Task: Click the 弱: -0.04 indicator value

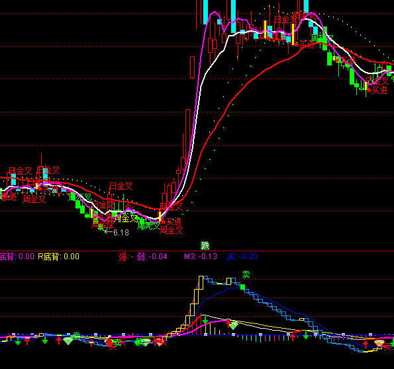Action: coord(152,257)
